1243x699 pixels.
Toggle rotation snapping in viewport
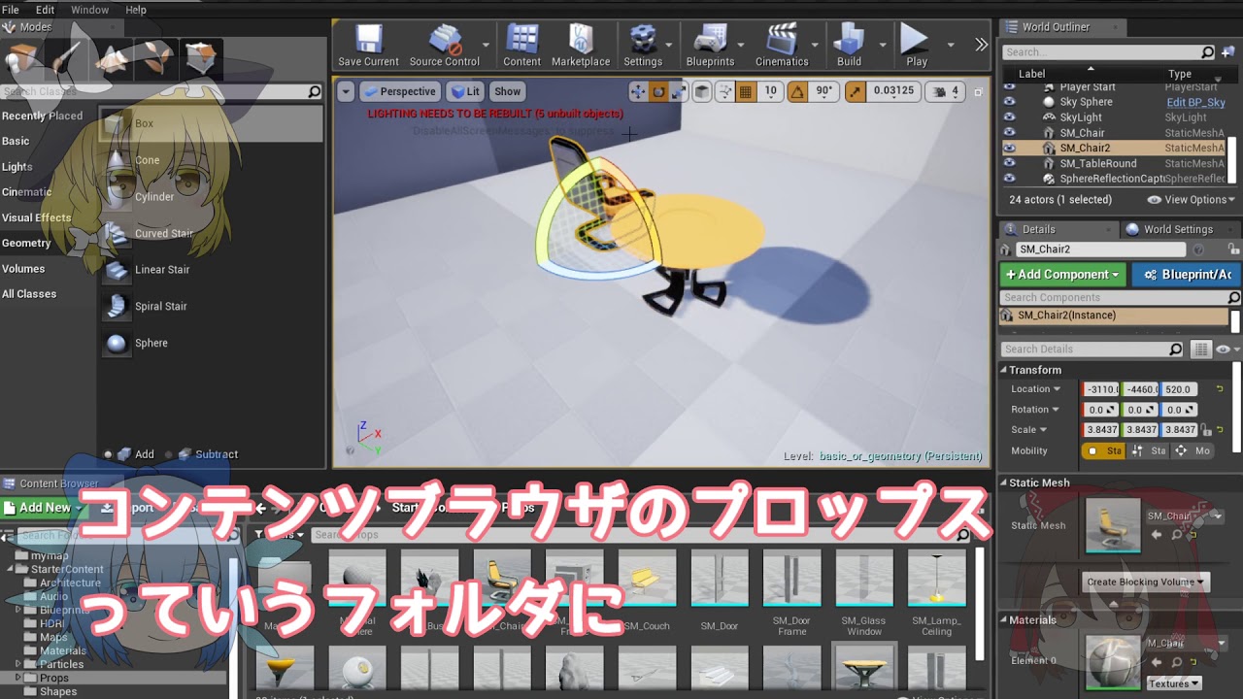[x=797, y=91]
